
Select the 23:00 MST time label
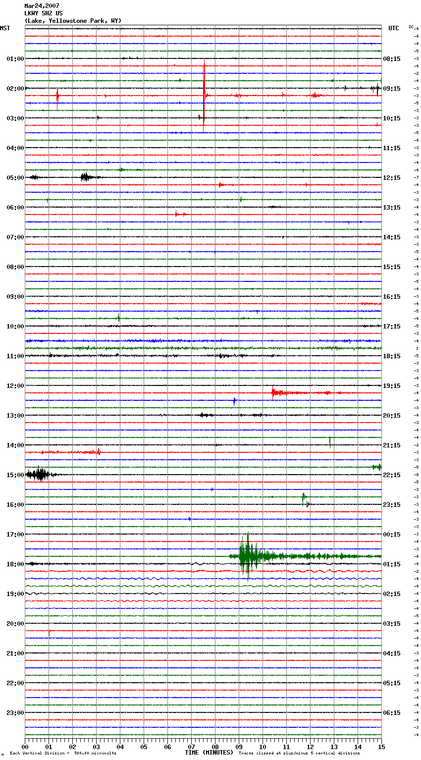[x=15, y=712]
